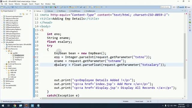Open dropdown next to Run icon
The width and height of the screenshot is (192, 108).
click(53, 7)
